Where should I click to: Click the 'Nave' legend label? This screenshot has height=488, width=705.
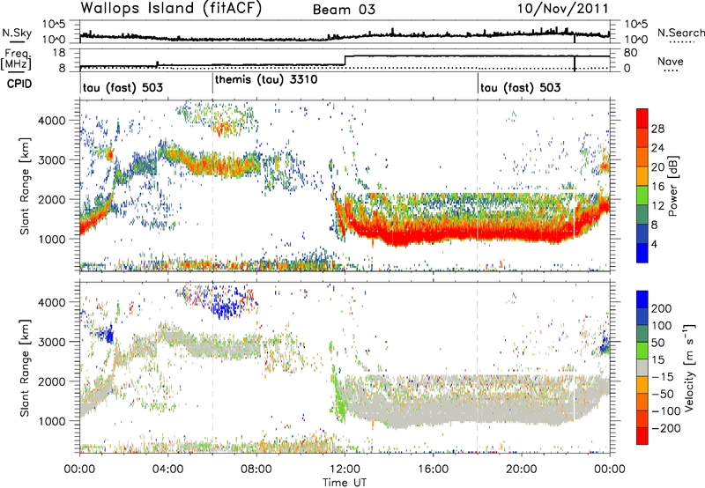click(x=671, y=61)
